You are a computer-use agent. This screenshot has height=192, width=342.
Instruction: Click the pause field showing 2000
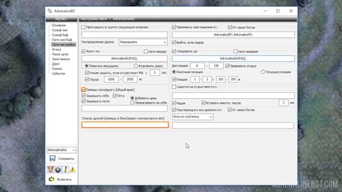pos(130,79)
